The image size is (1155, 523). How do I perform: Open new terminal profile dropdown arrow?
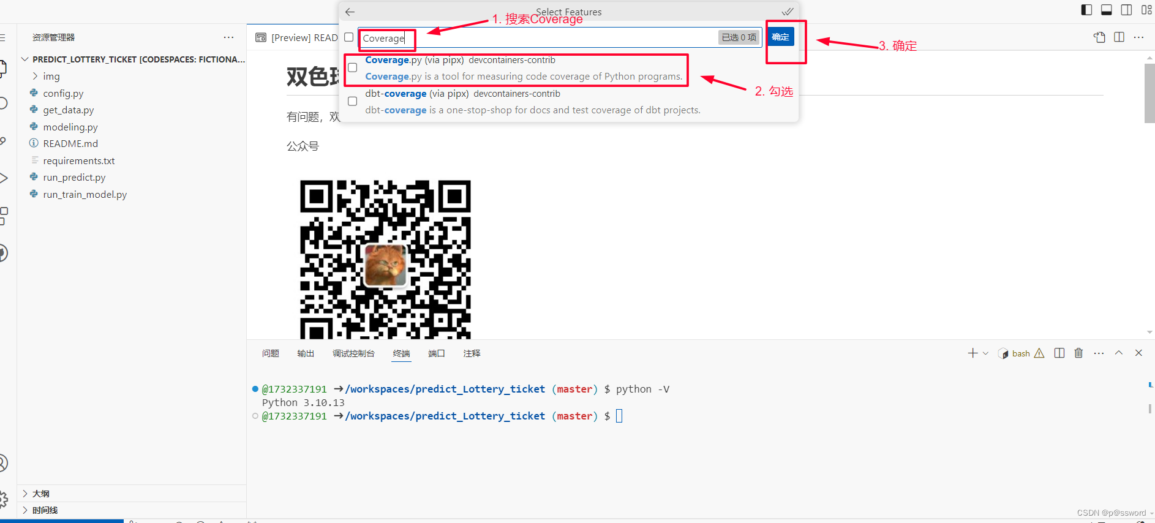coord(985,353)
